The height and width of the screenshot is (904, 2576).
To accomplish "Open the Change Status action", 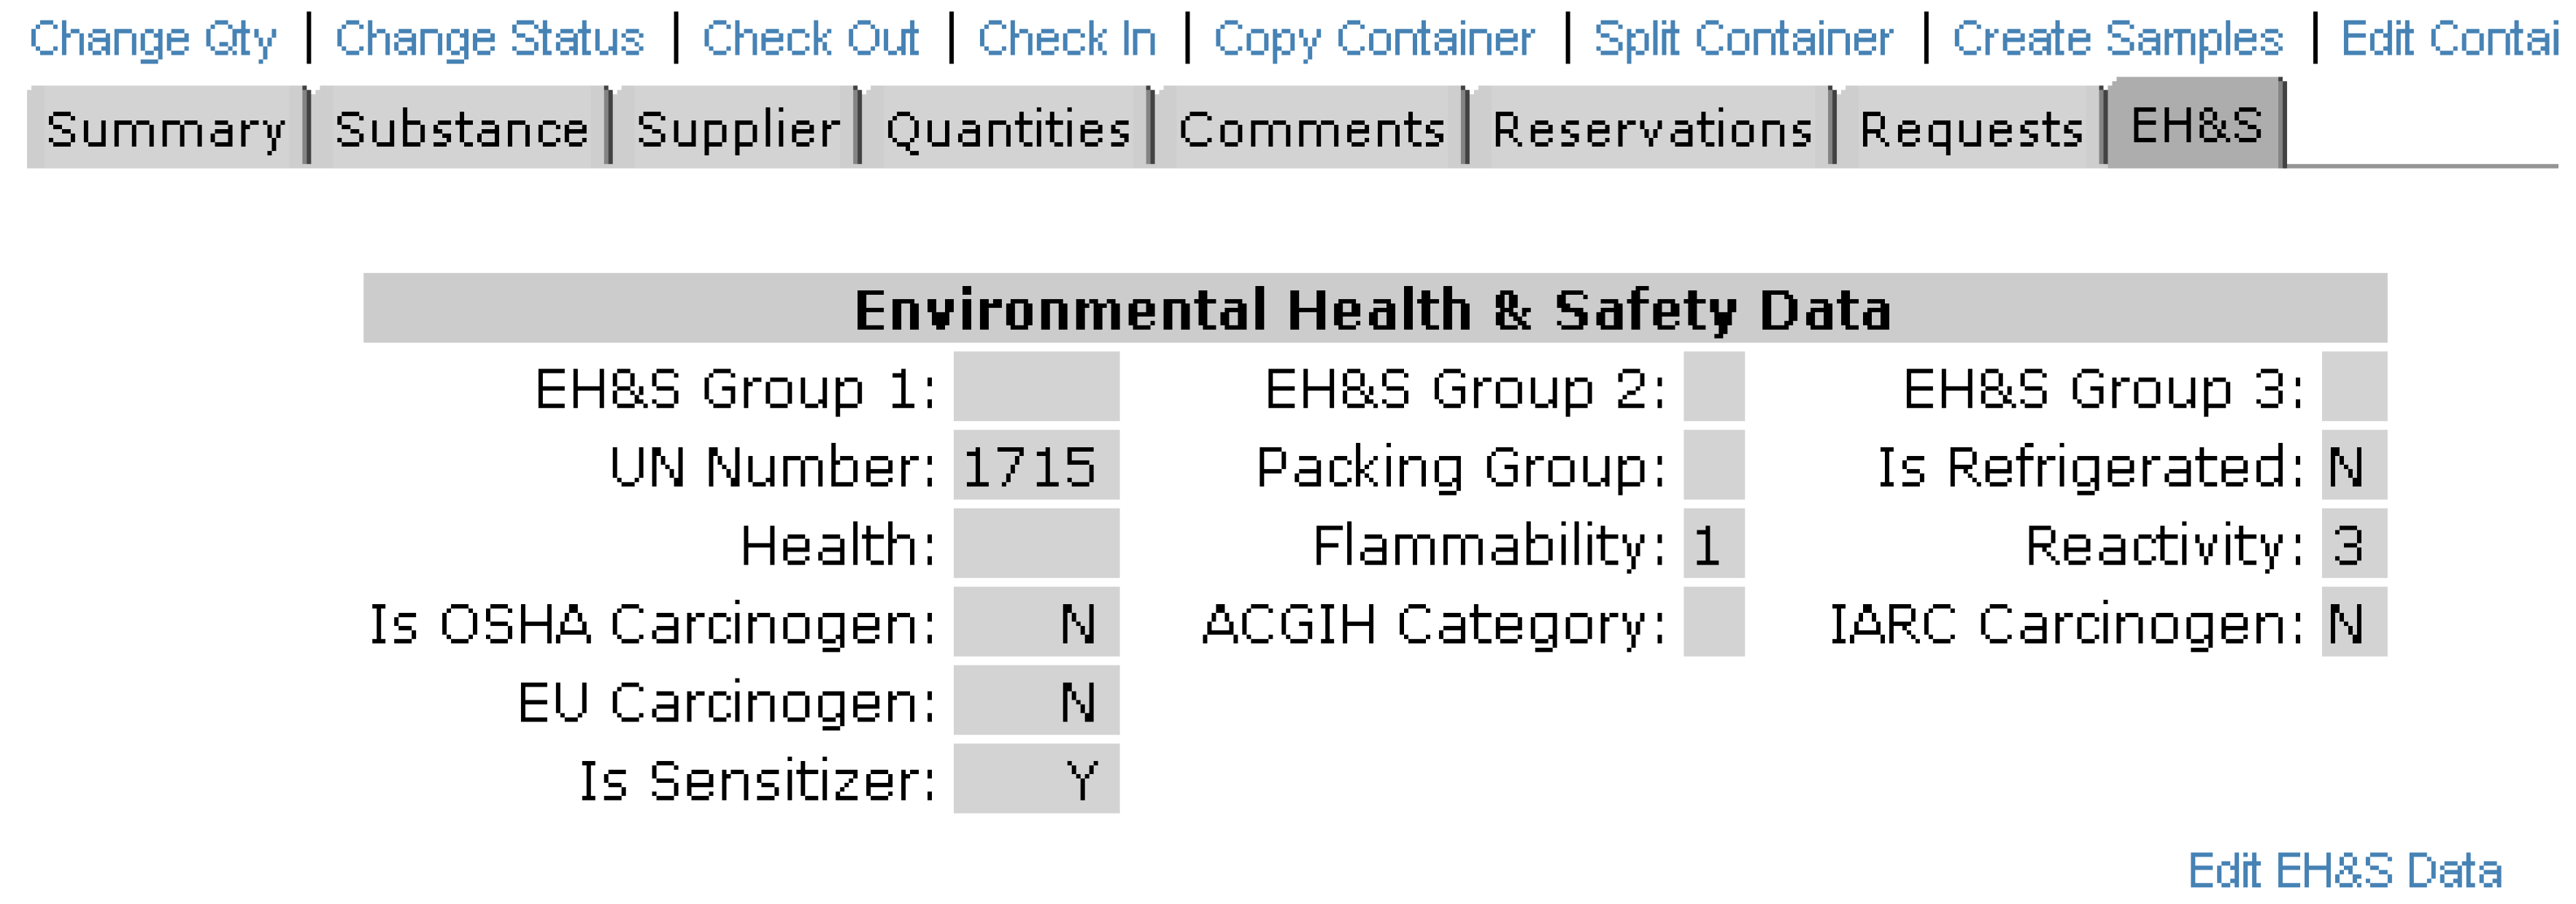I will (489, 40).
